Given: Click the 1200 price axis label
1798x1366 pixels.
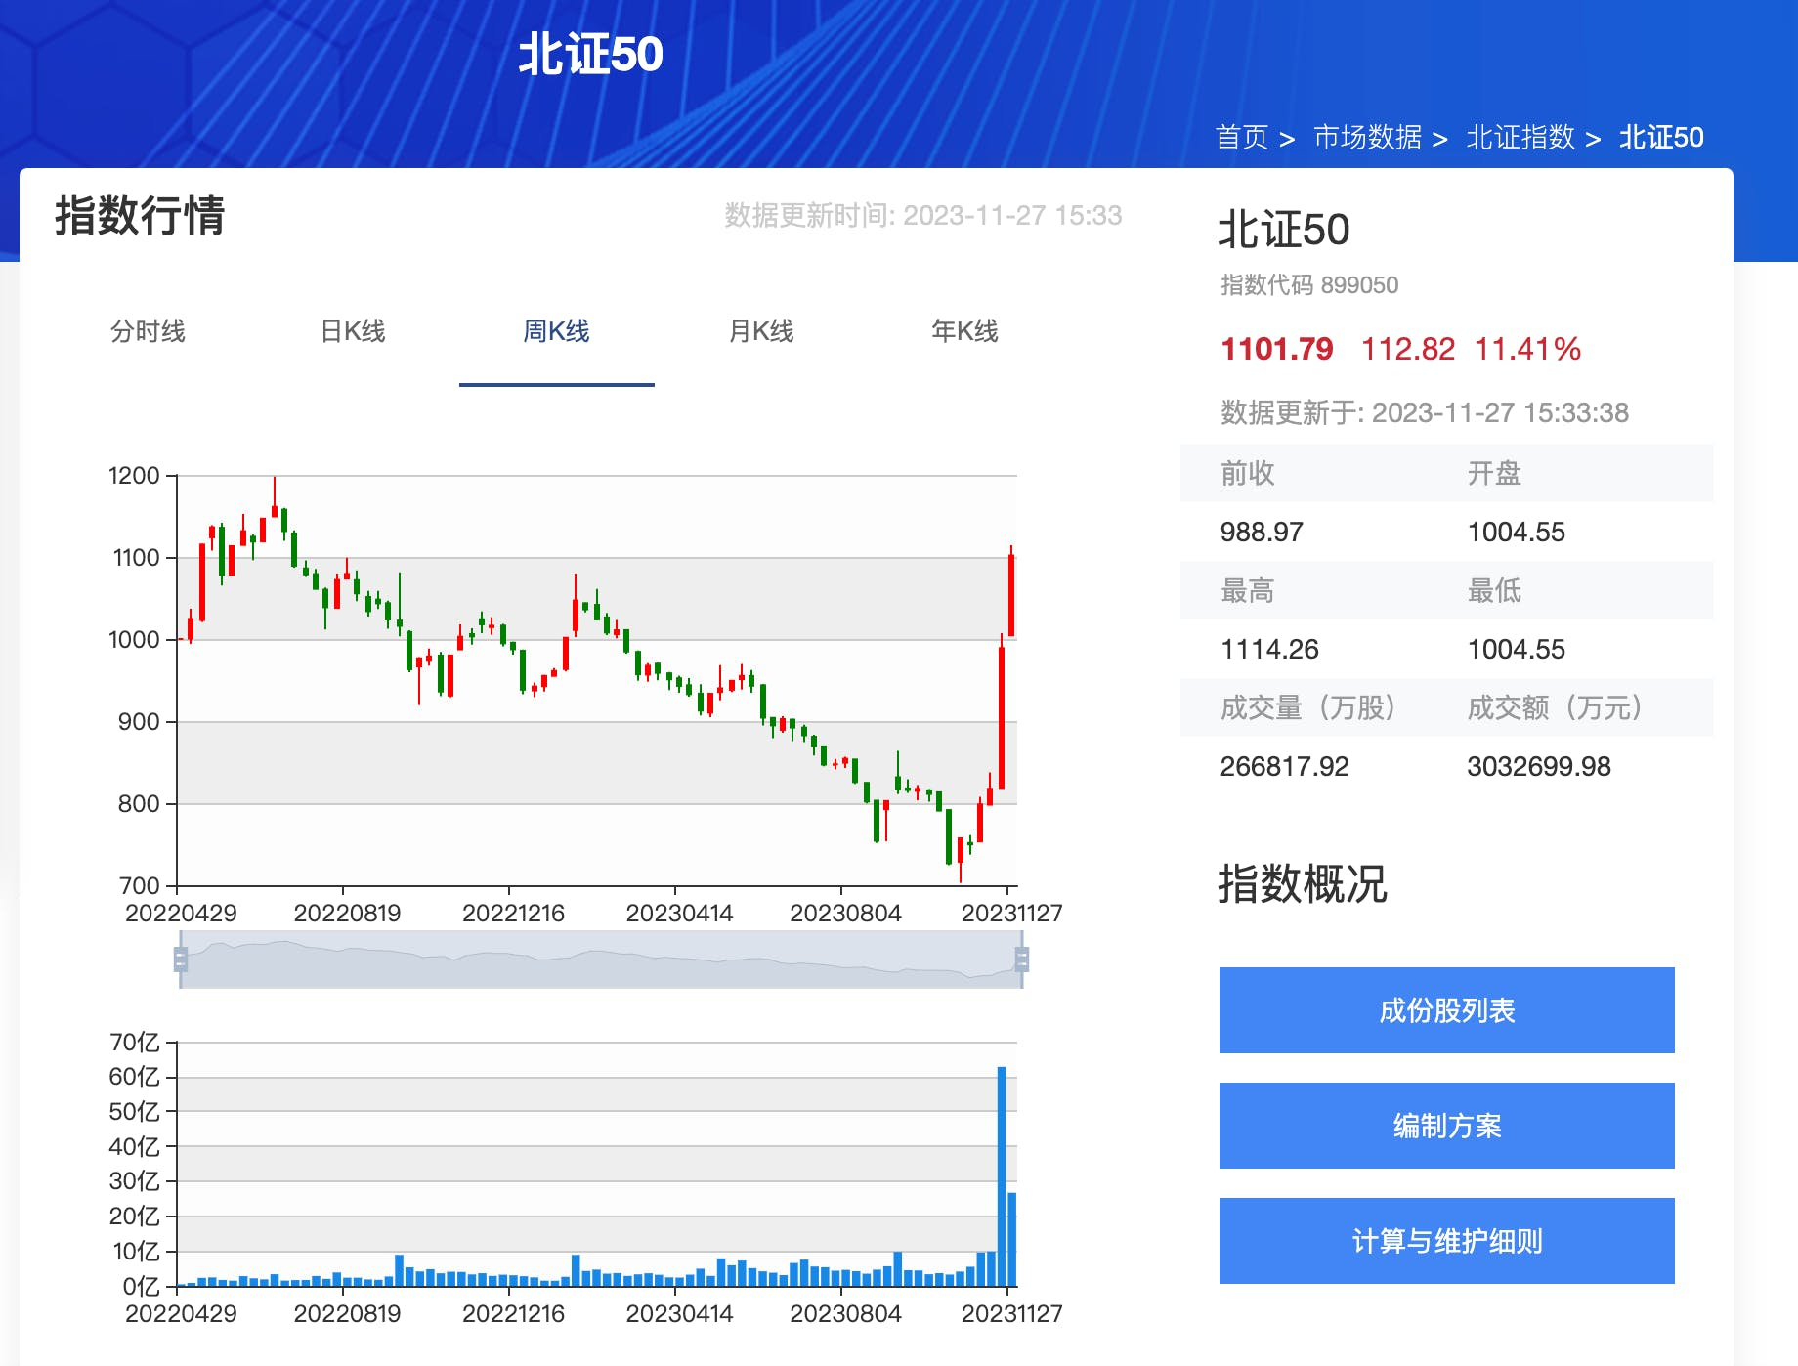Looking at the screenshot, I should (x=134, y=476).
